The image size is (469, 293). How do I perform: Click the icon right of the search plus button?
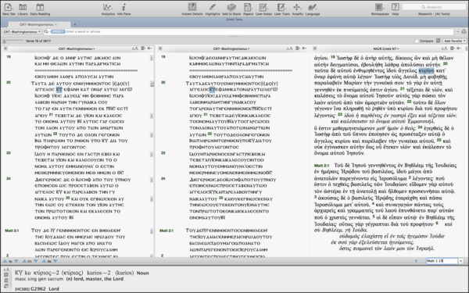[x=464, y=31]
